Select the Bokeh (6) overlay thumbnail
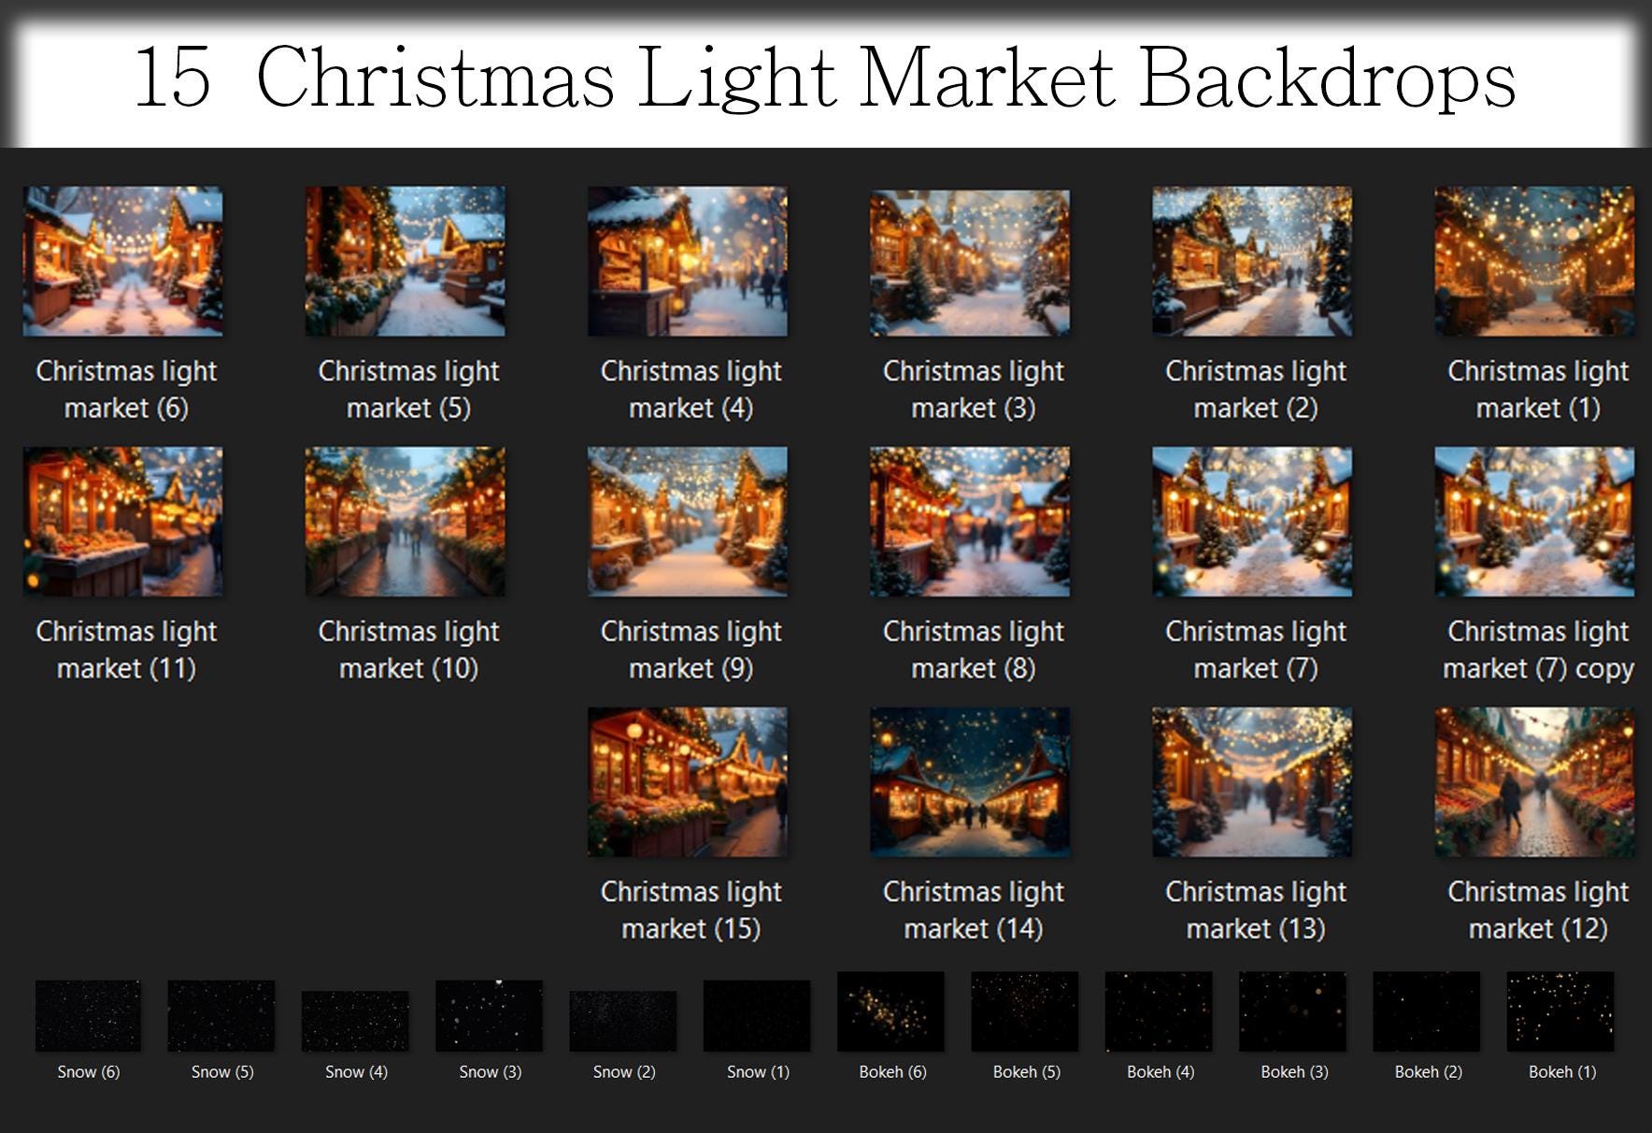Viewport: 1652px width, 1133px height. point(890,1011)
